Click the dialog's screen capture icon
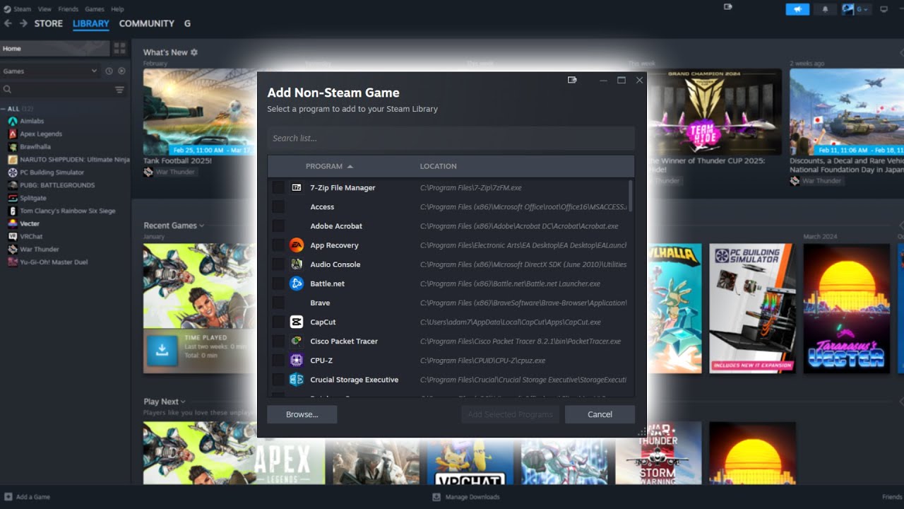 point(573,80)
